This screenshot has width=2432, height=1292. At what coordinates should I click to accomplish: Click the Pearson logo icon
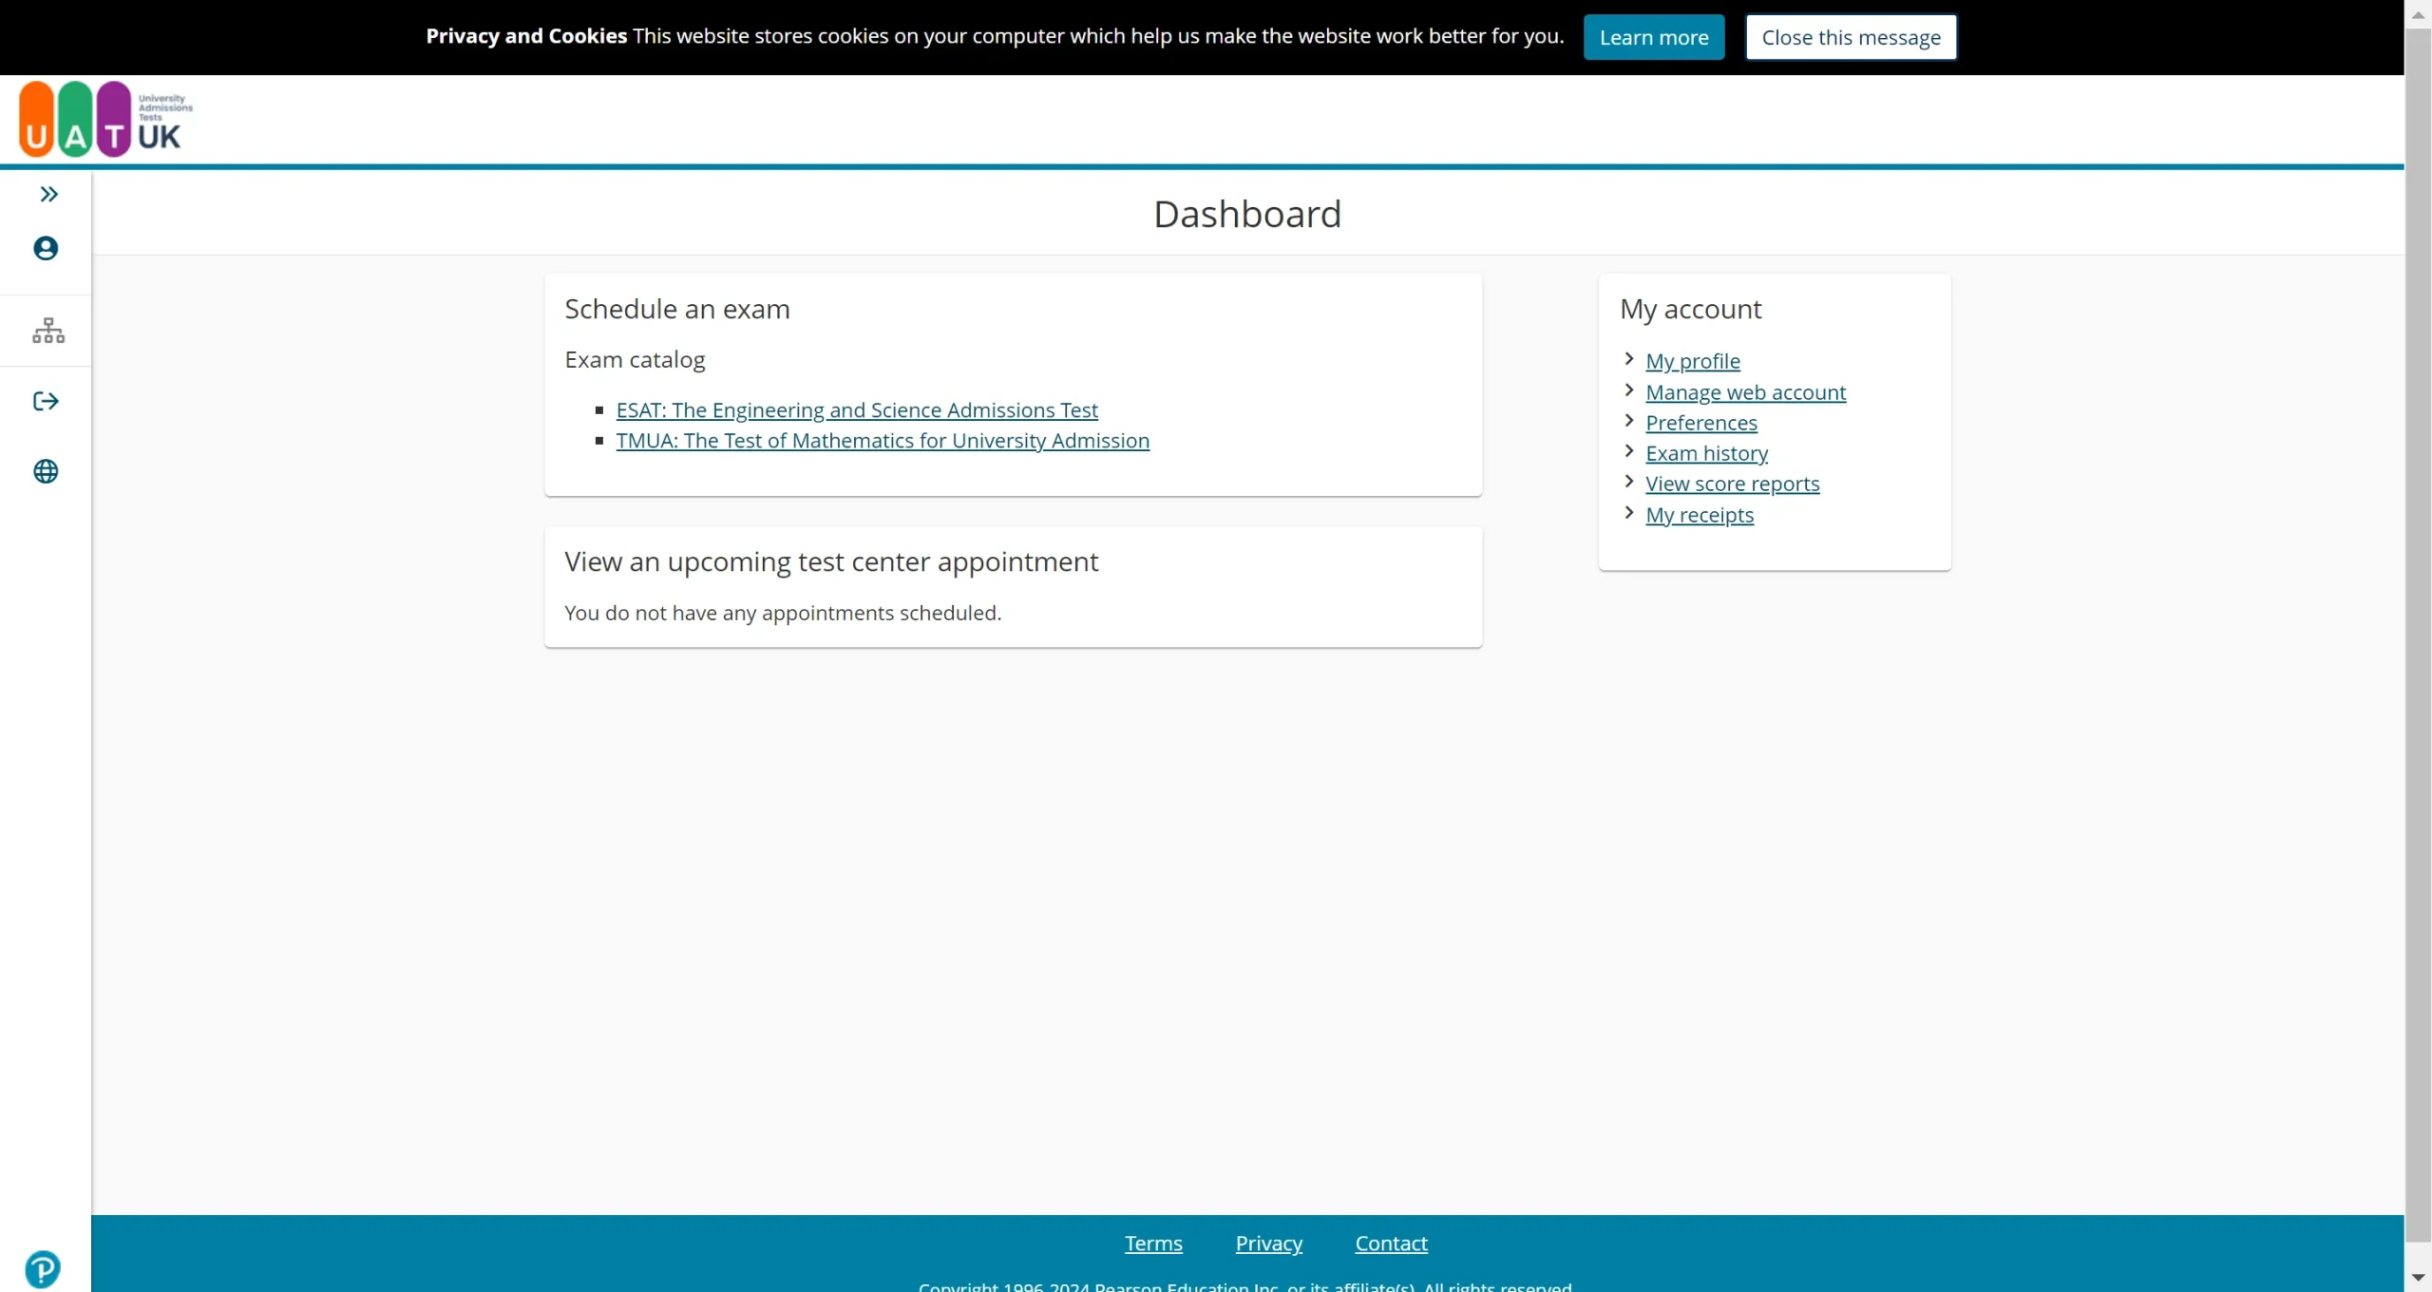[x=43, y=1269]
